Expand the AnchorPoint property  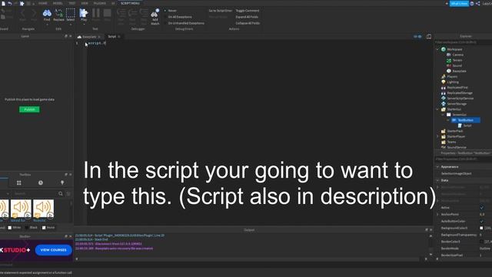(437, 214)
